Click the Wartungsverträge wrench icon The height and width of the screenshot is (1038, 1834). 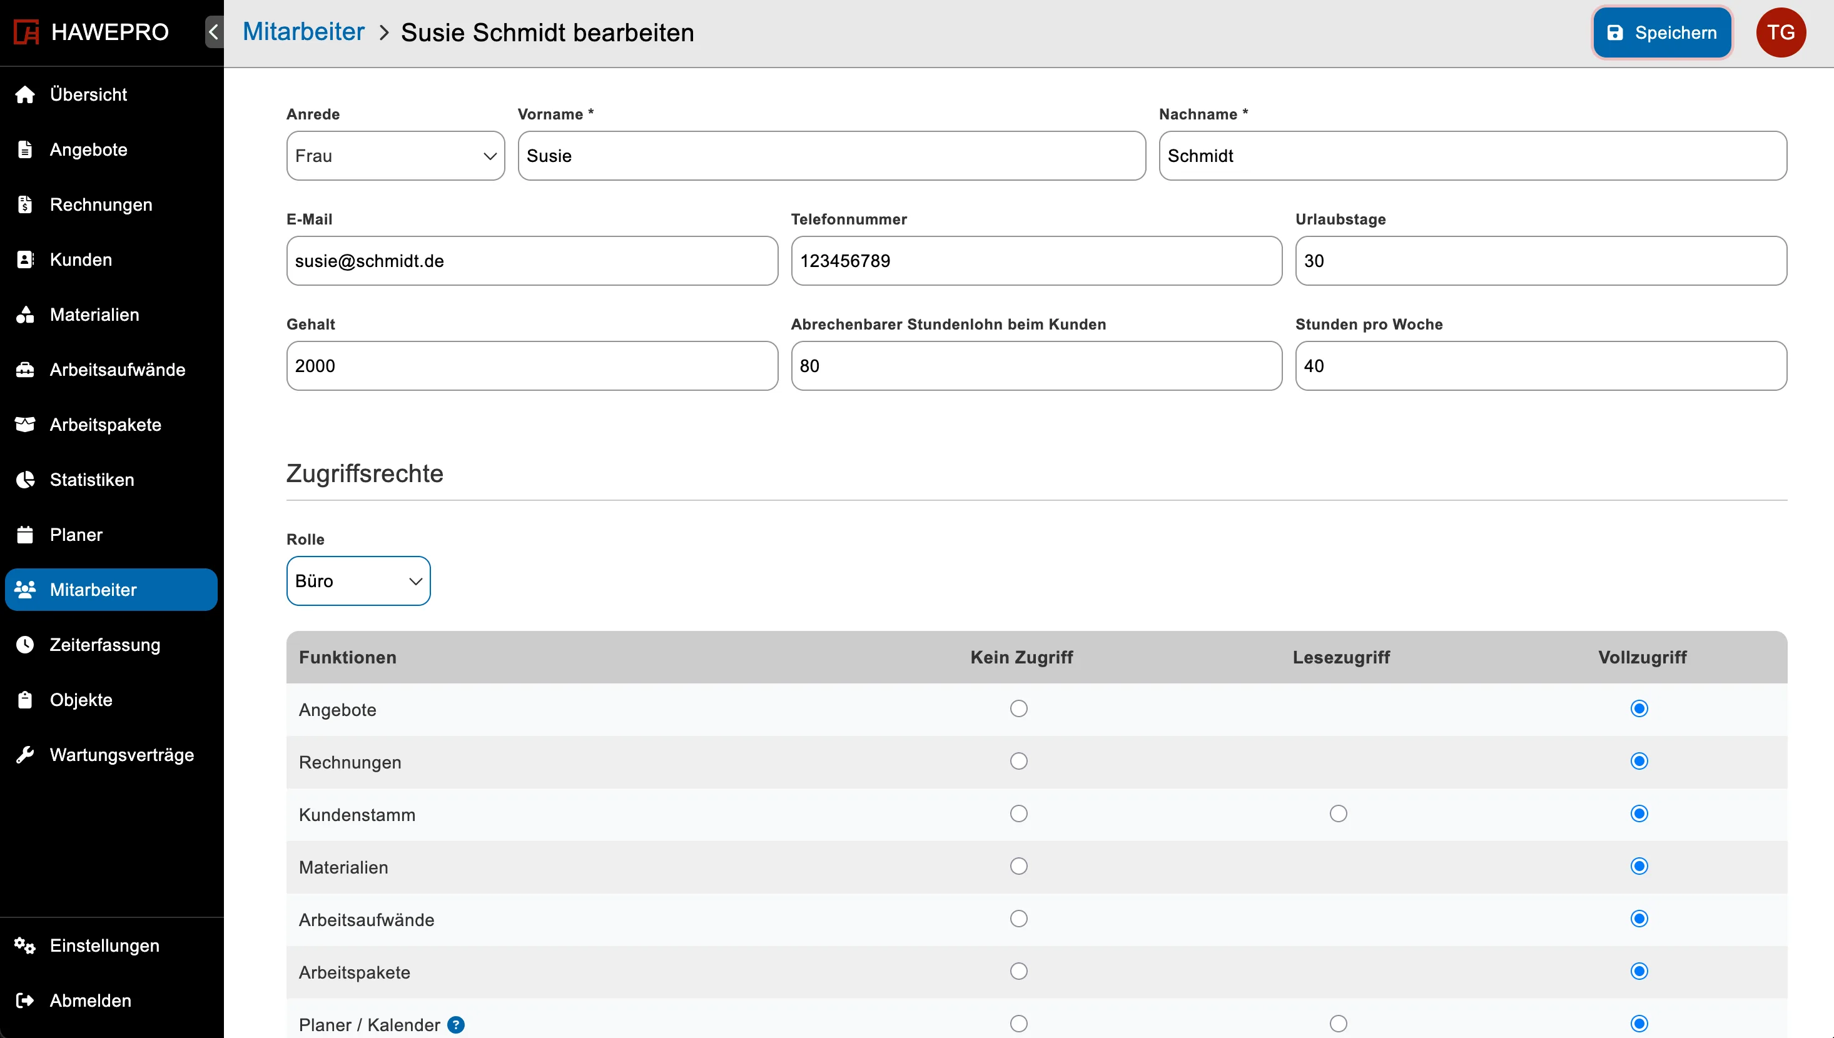coord(25,754)
